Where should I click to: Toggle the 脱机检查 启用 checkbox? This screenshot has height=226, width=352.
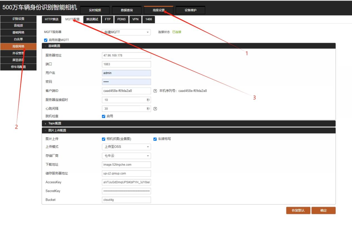pos(104,116)
